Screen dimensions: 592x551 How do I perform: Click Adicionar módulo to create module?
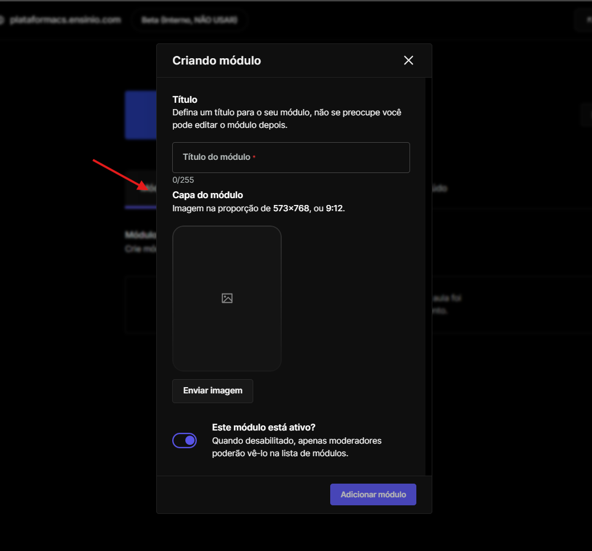(373, 494)
